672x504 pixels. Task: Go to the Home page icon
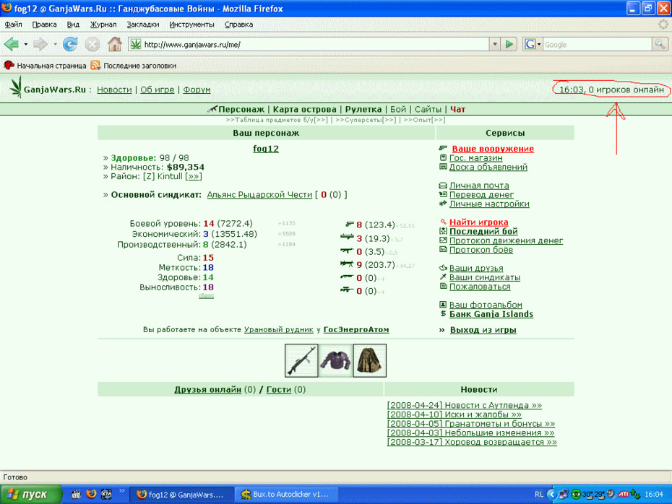(x=114, y=44)
